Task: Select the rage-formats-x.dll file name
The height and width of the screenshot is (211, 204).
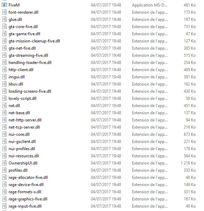Action: point(25,192)
